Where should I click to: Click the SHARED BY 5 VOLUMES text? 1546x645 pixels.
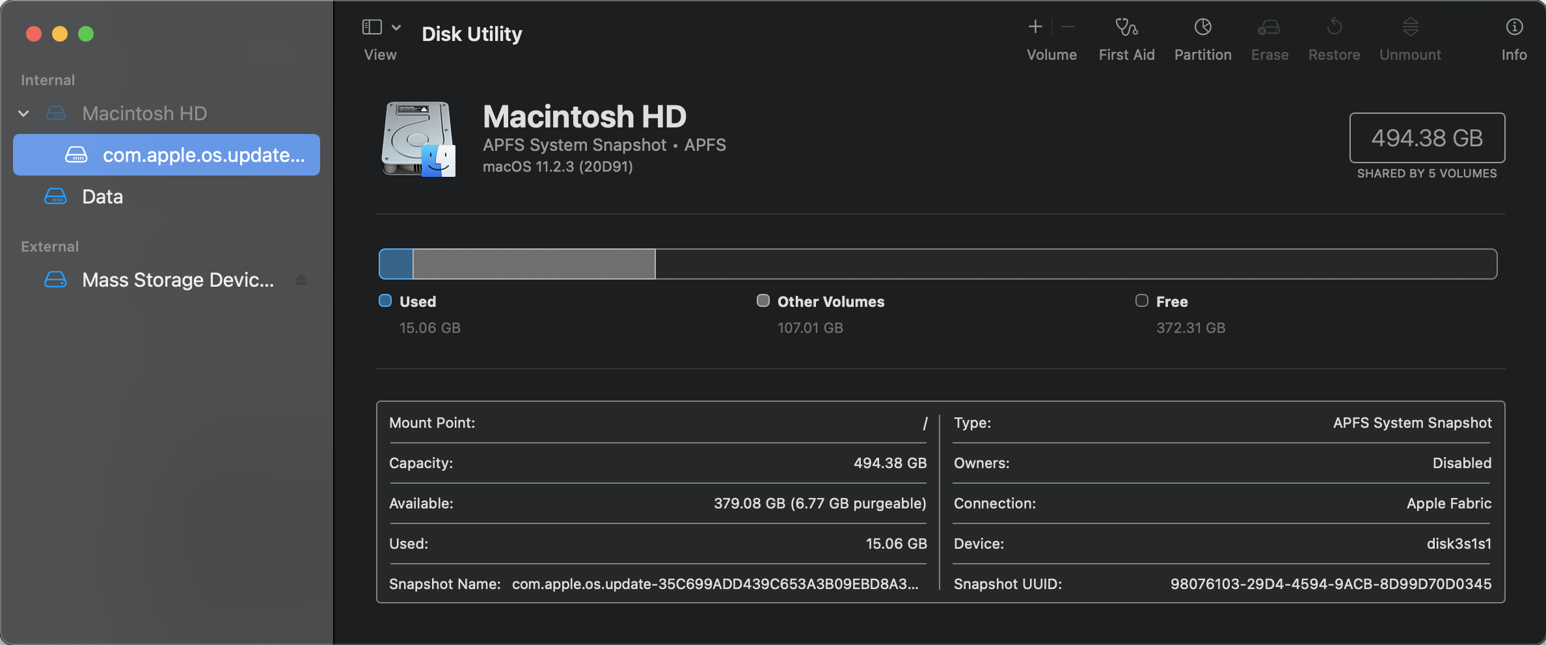coord(1427,174)
